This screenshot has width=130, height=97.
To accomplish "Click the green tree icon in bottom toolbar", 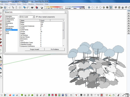I will (x=22, y=95).
